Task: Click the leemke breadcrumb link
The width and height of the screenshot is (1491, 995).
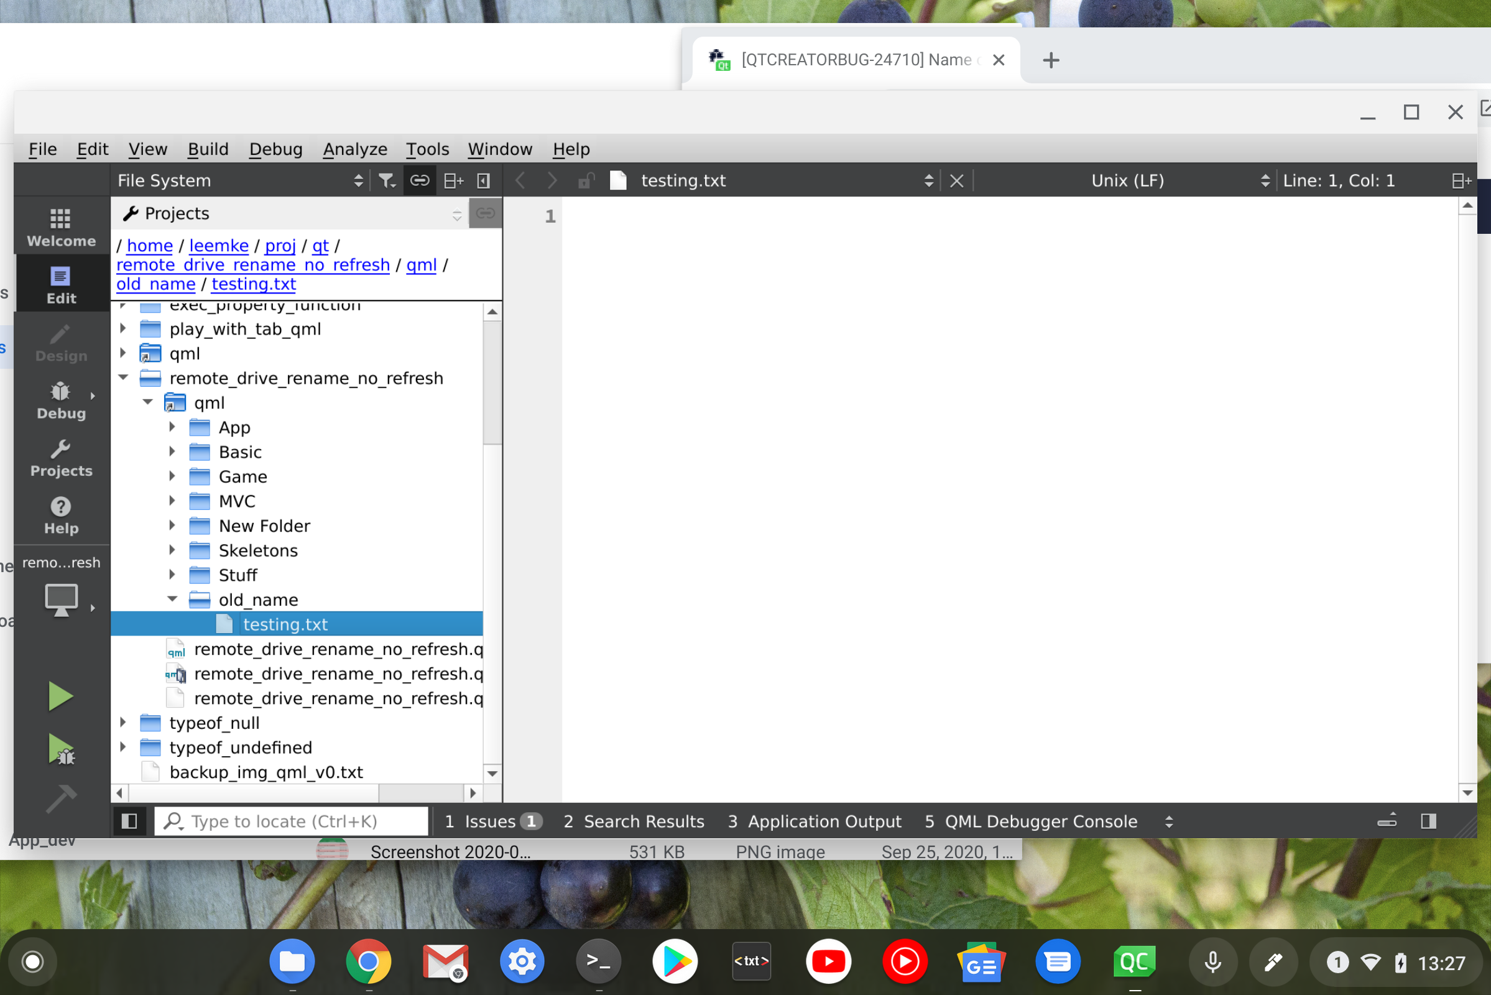Action: (x=218, y=246)
